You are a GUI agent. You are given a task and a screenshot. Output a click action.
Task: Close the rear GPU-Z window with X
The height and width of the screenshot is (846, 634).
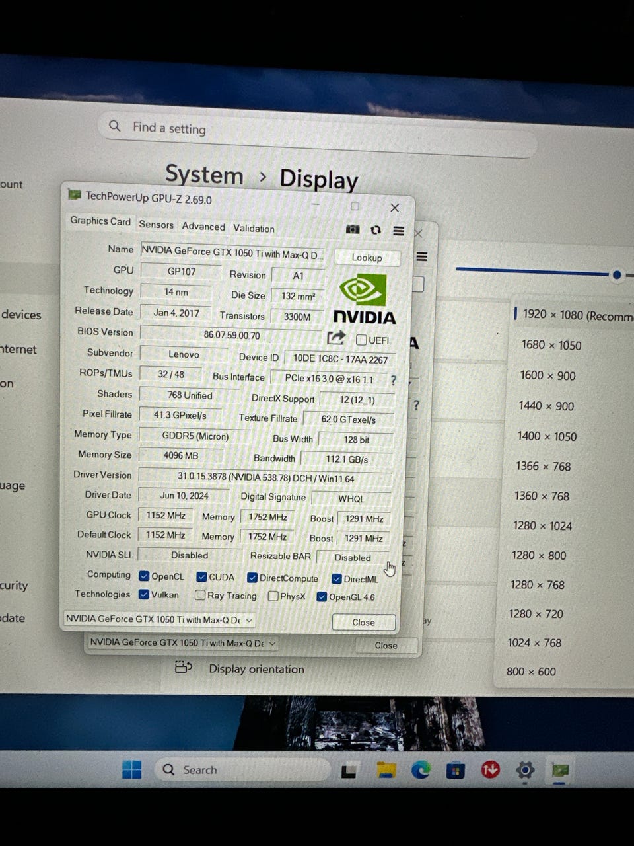tap(418, 233)
